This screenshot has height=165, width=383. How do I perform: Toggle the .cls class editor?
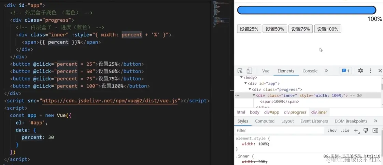tap(345, 130)
